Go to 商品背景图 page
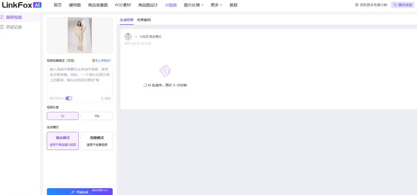This screenshot has width=417, height=195. coord(98,5)
